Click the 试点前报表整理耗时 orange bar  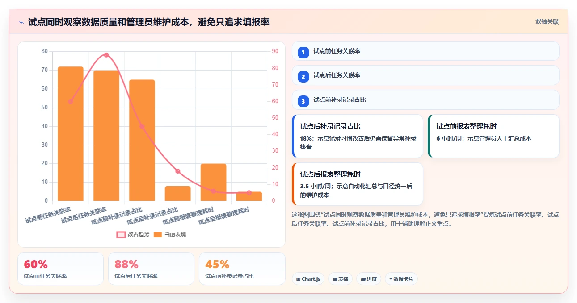214,182
